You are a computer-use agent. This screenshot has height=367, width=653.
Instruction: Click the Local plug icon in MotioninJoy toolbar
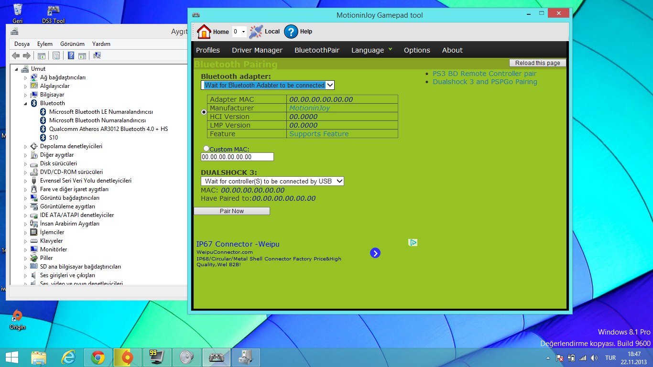[x=256, y=32]
